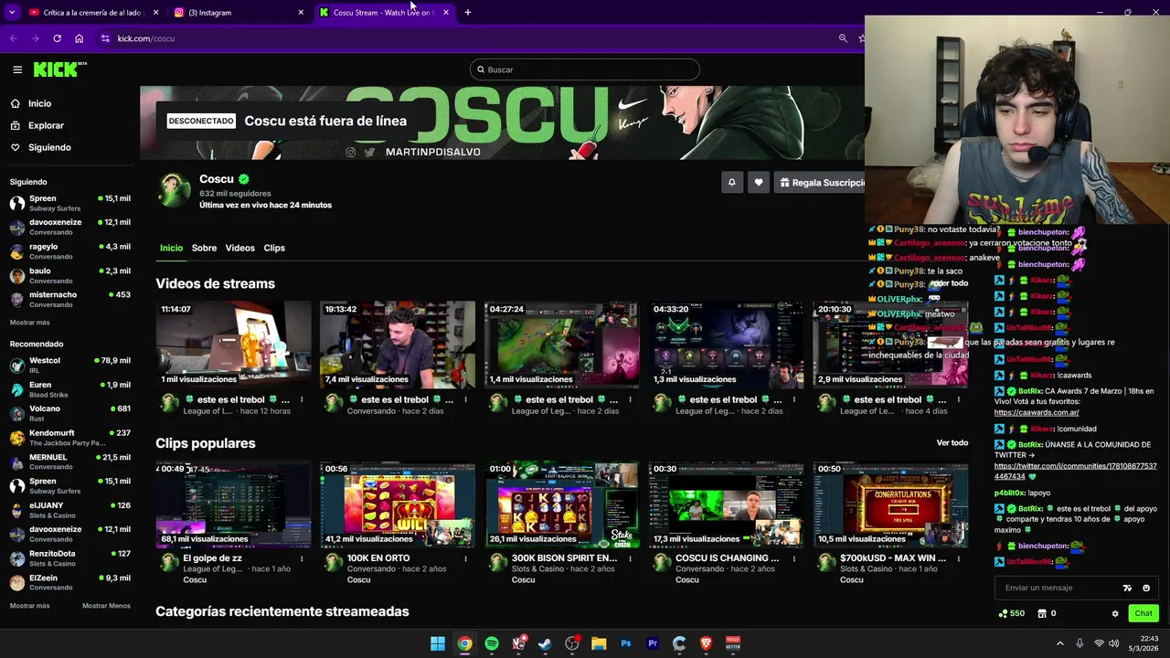Open the 100K EN ORTO clip thumbnail

coord(398,504)
